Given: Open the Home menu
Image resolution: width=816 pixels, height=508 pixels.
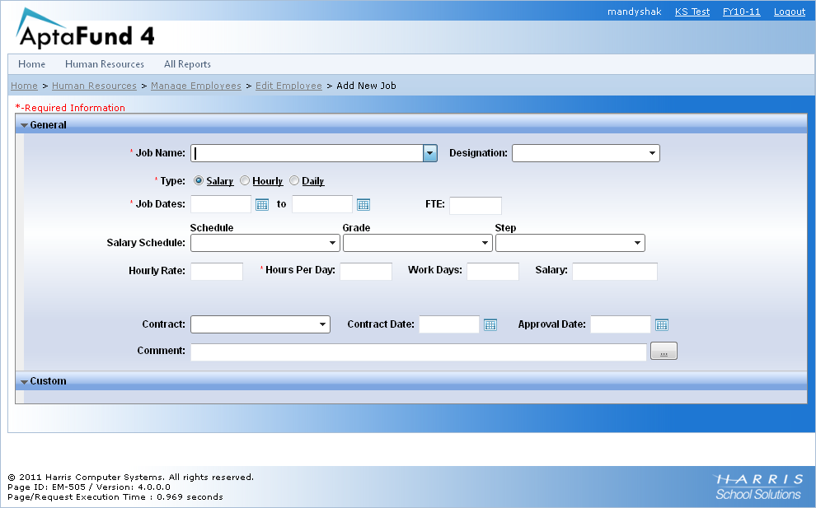Looking at the screenshot, I should tap(32, 64).
